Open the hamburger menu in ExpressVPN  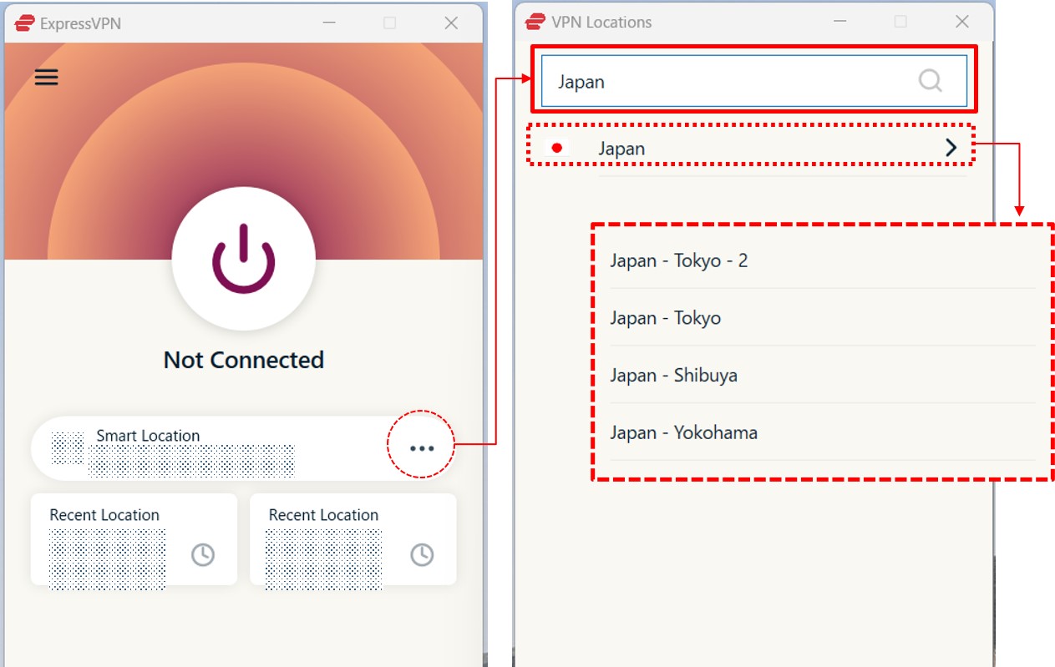(x=46, y=77)
